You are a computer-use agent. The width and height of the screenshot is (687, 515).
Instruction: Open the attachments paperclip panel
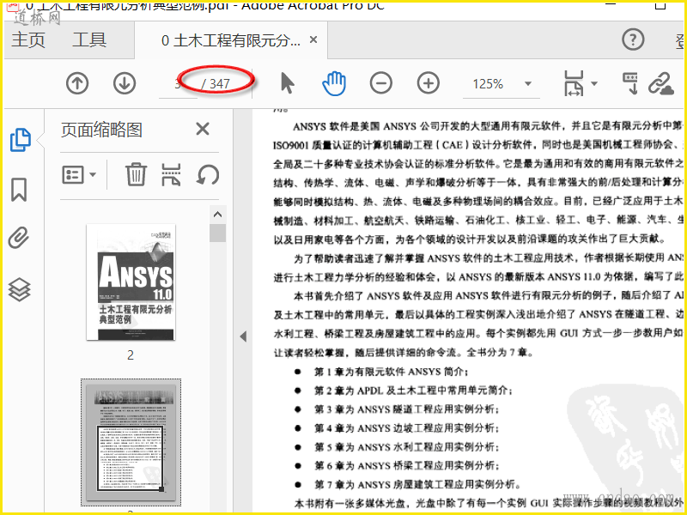coord(19,238)
